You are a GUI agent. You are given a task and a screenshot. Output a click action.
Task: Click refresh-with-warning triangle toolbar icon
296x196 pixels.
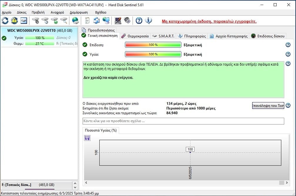point(14,21)
